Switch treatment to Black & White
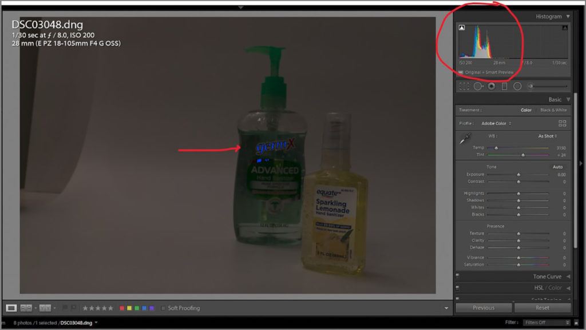This screenshot has height=330, width=586. coord(553,110)
